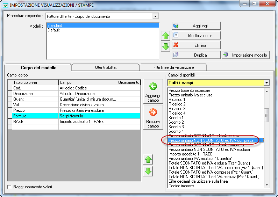Viewport: 278px width, 197px height.
Task: Click the window title bar checkmark icon
Action: tap(6, 5)
